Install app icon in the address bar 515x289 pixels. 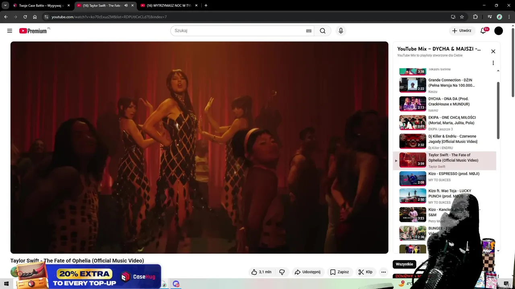pos(453,17)
